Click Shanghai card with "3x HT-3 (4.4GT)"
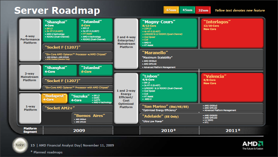 click(x=60, y=31)
